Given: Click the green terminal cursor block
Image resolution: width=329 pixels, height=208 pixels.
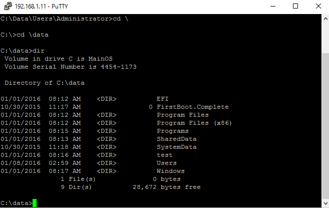Looking at the screenshot, I should click(35, 203).
